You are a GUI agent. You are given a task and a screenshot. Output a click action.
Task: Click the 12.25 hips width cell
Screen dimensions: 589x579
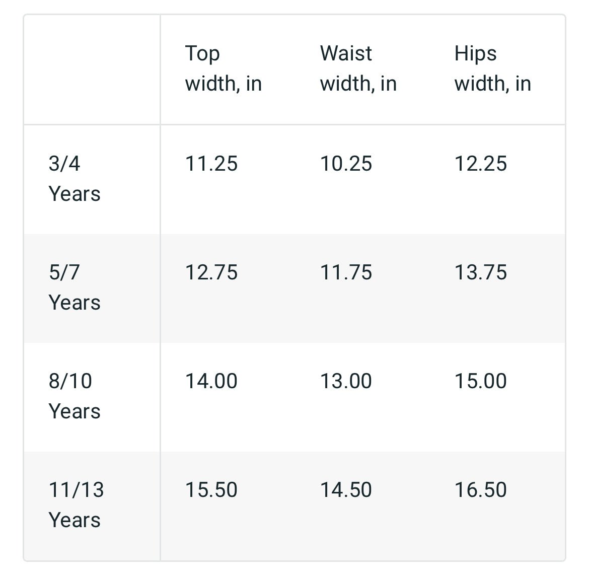[x=481, y=164]
